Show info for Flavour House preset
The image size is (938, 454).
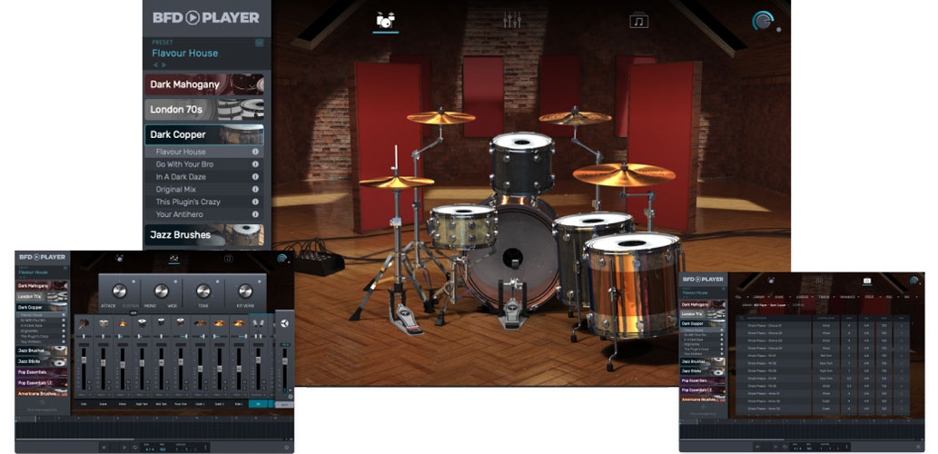255,152
